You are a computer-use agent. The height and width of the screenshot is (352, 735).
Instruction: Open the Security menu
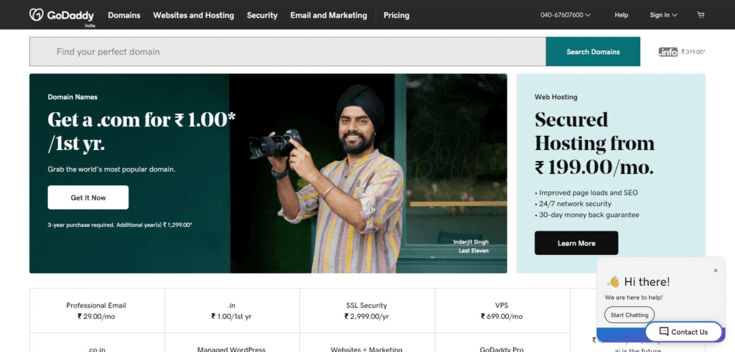[x=262, y=15]
